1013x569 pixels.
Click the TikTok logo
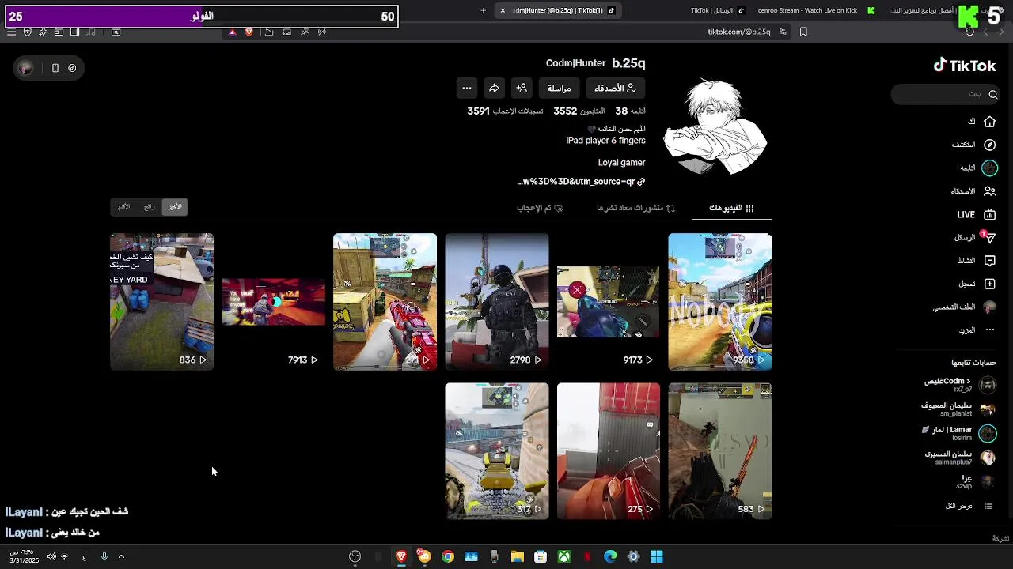pyautogui.click(x=964, y=66)
